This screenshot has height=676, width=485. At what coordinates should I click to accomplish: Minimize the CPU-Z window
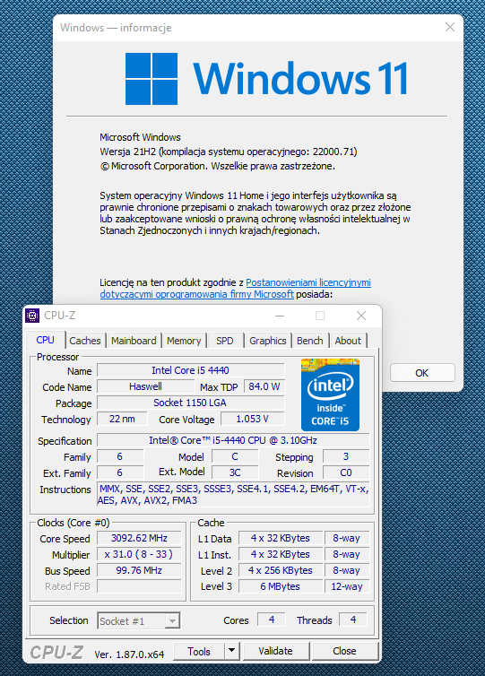280,316
